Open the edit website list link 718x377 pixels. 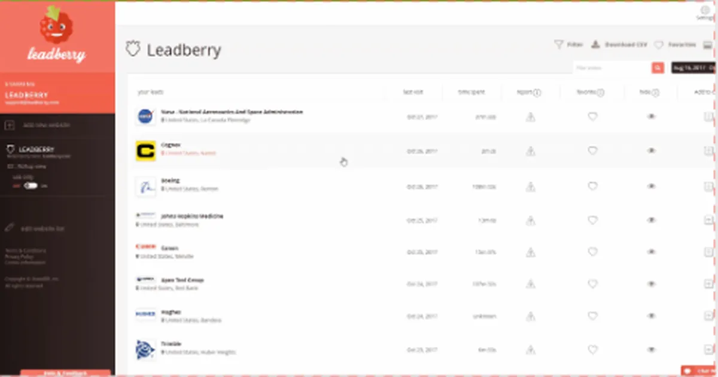tap(42, 229)
